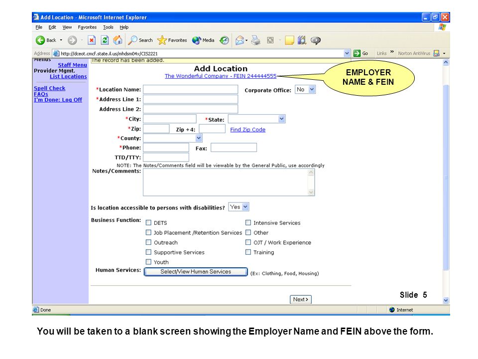Click The Wonderful Company FEIN link
The height and width of the screenshot is (359, 478).
click(221, 76)
